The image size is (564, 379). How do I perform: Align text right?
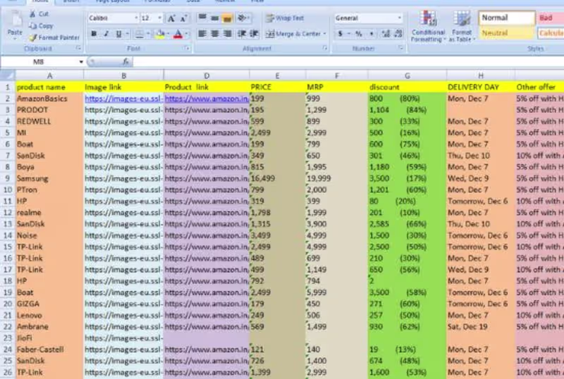coord(227,34)
